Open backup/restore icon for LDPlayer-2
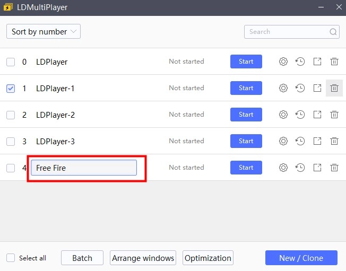The width and height of the screenshot is (346, 271). (x=300, y=115)
